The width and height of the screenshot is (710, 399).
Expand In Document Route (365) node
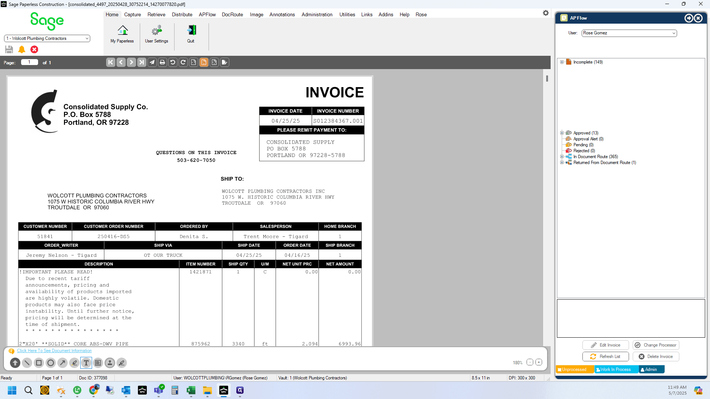coord(562,157)
